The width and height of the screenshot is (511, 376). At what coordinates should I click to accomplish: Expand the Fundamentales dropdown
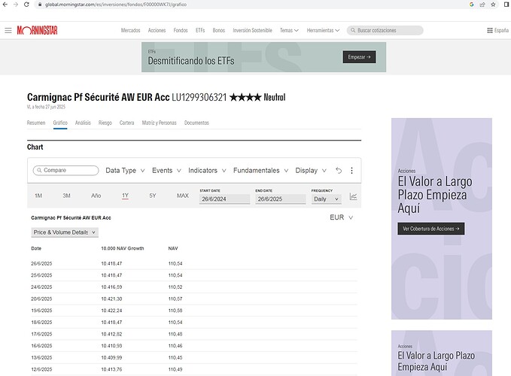pos(260,171)
